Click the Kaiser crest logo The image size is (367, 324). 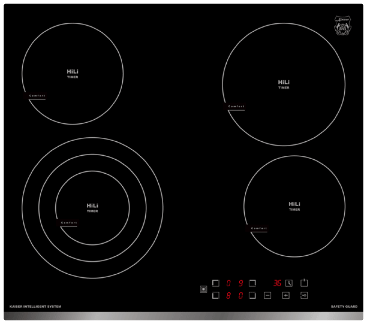tap(342, 26)
